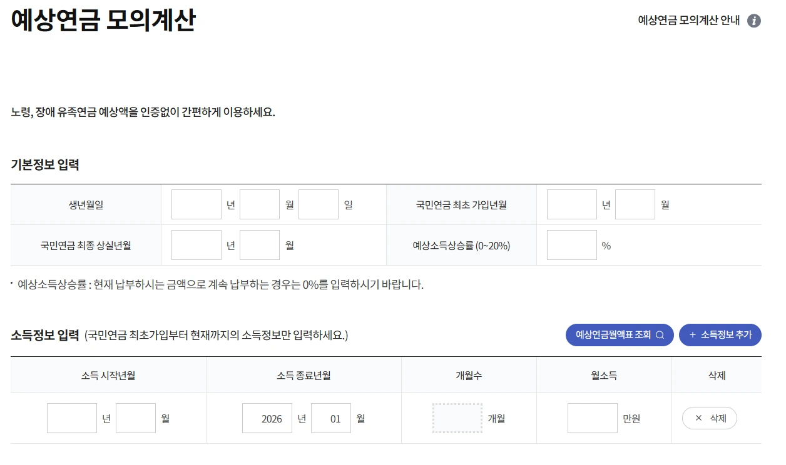Select the 소득 시작년월 year field
Image resolution: width=786 pixels, height=465 pixels.
[x=71, y=417]
